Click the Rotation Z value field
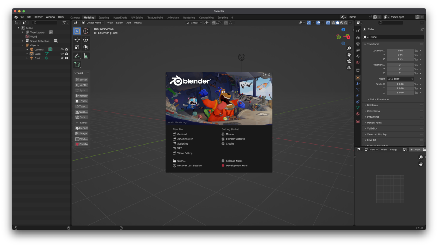Viewport: 438px width, 246px height. (x=400, y=73)
